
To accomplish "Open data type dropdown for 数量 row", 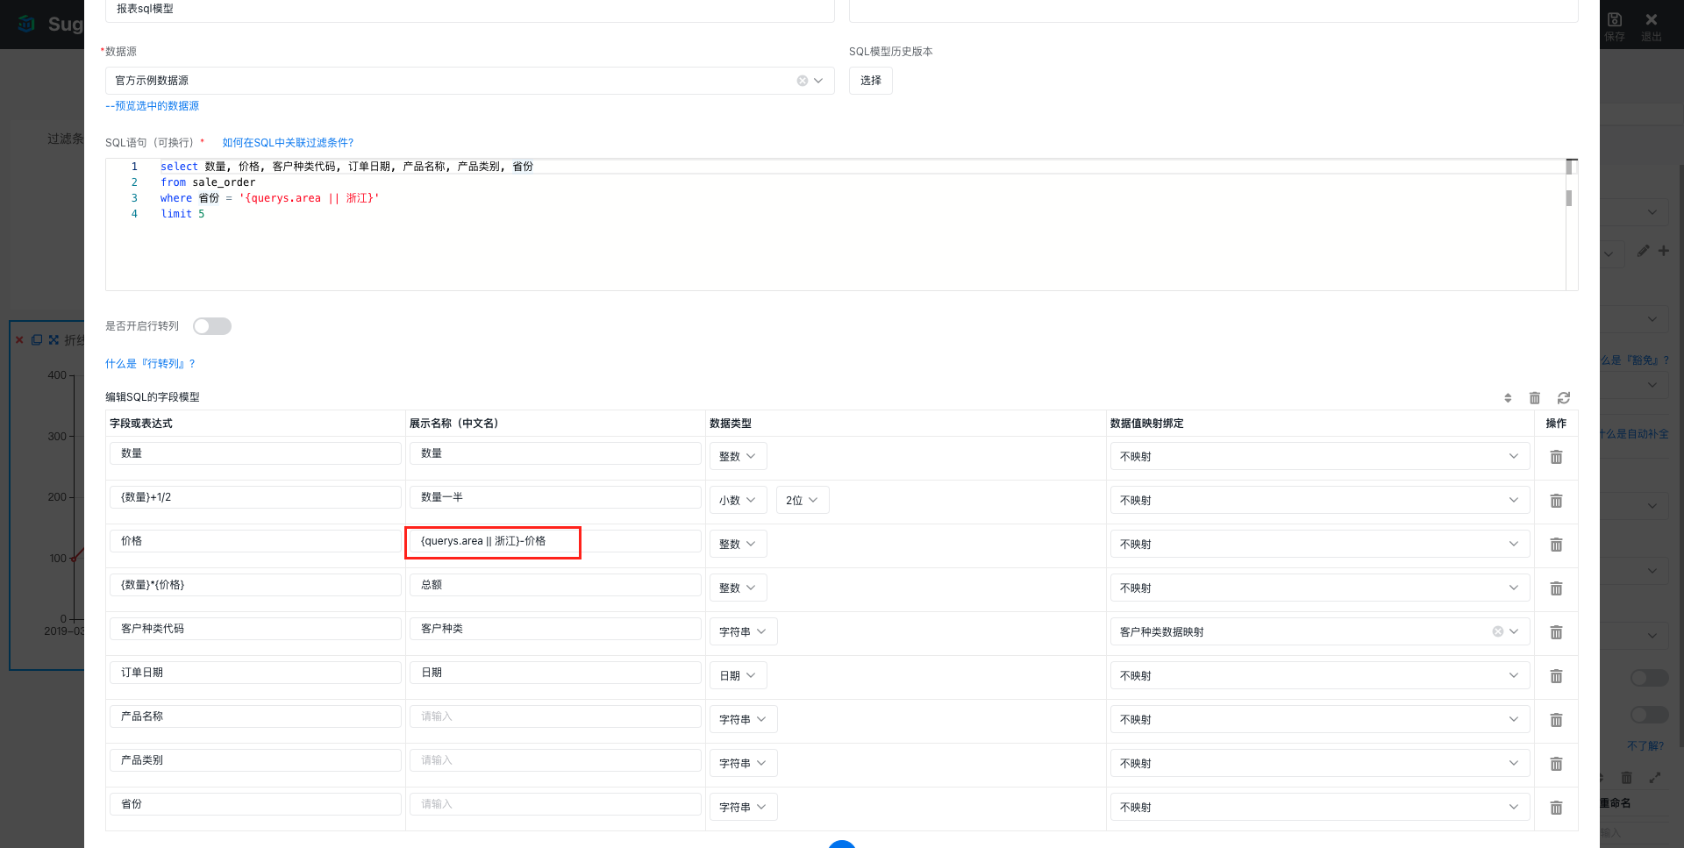I will pos(738,456).
